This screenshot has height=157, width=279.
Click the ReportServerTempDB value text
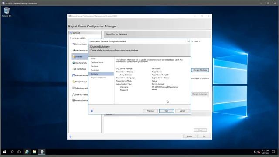160,75
